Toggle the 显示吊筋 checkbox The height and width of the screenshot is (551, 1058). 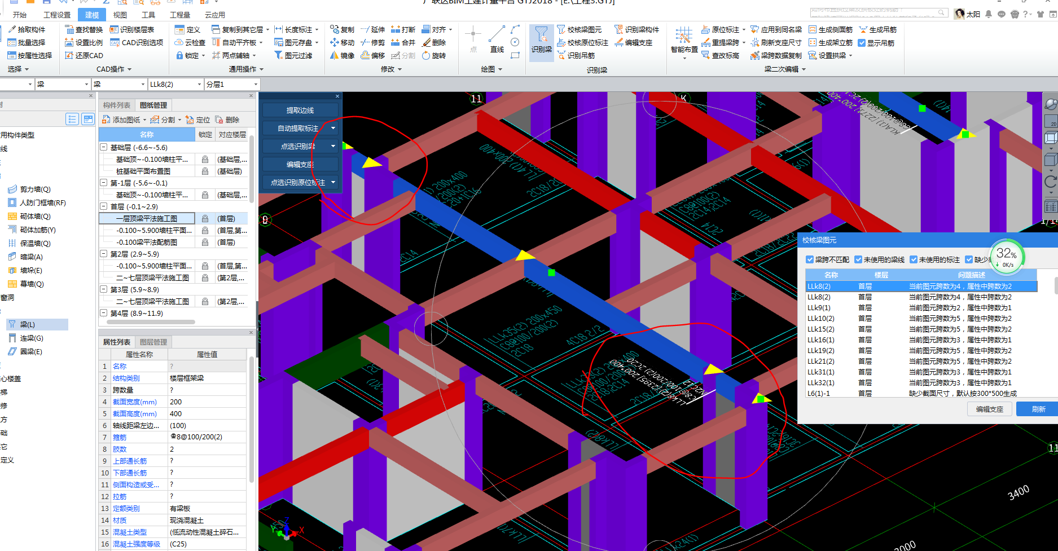862,42
